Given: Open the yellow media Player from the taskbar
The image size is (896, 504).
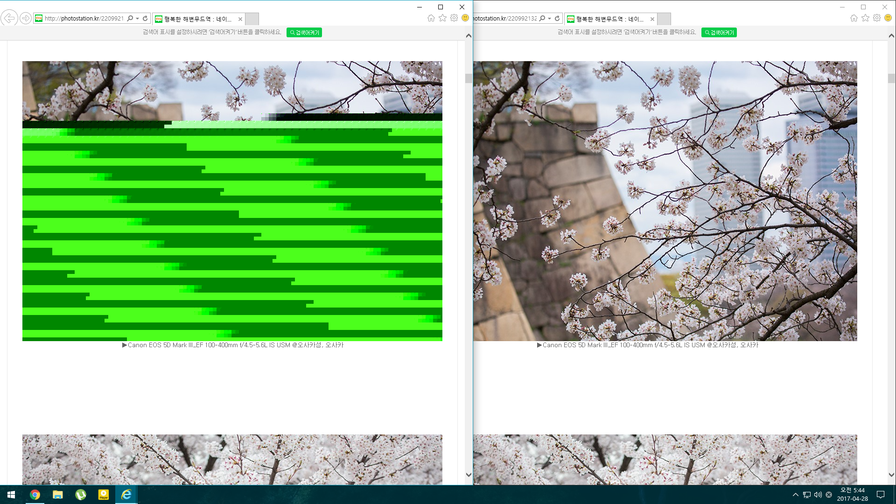Looking at the screenshot, I should pos(104,495).
